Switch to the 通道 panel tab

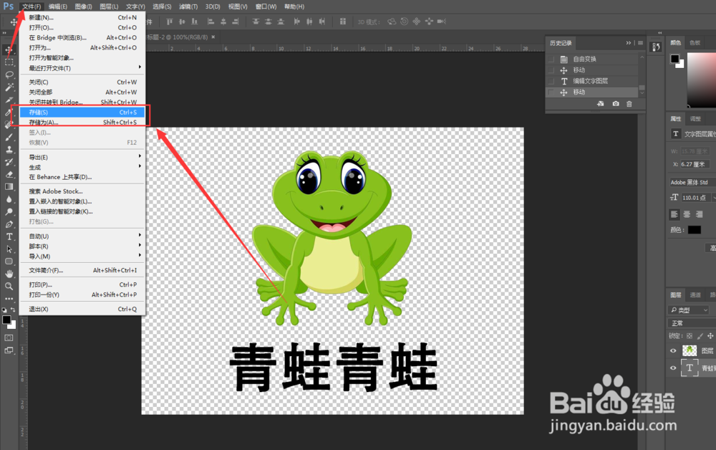click(x=695, y=295)
